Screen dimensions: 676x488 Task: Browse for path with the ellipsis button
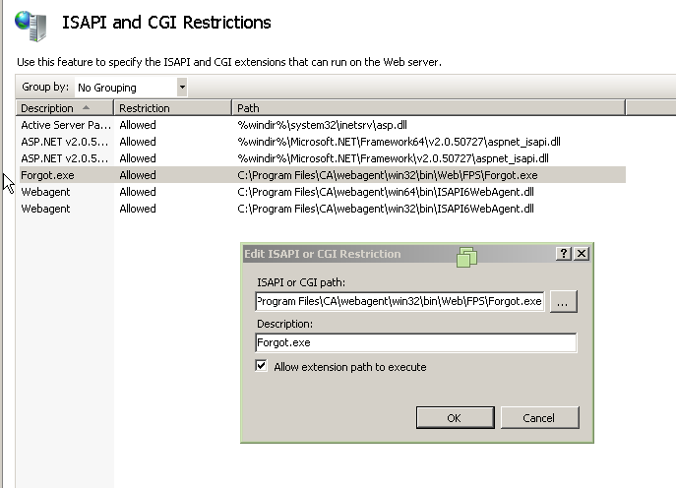click(563, 302)
